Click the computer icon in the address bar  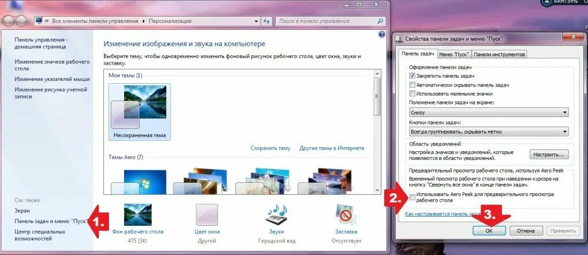tap(39, 21)
